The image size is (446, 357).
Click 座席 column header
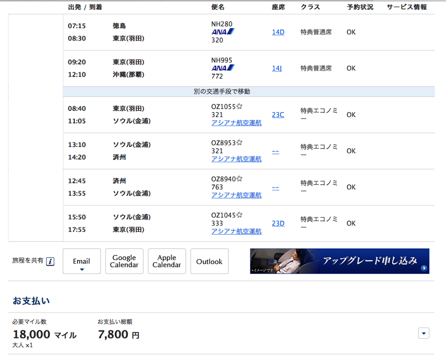point(278,7)
